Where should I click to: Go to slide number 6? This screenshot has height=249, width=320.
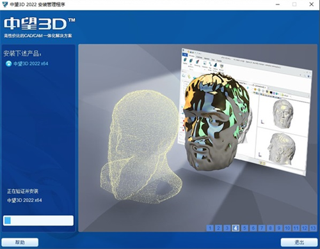pos(253,228)
